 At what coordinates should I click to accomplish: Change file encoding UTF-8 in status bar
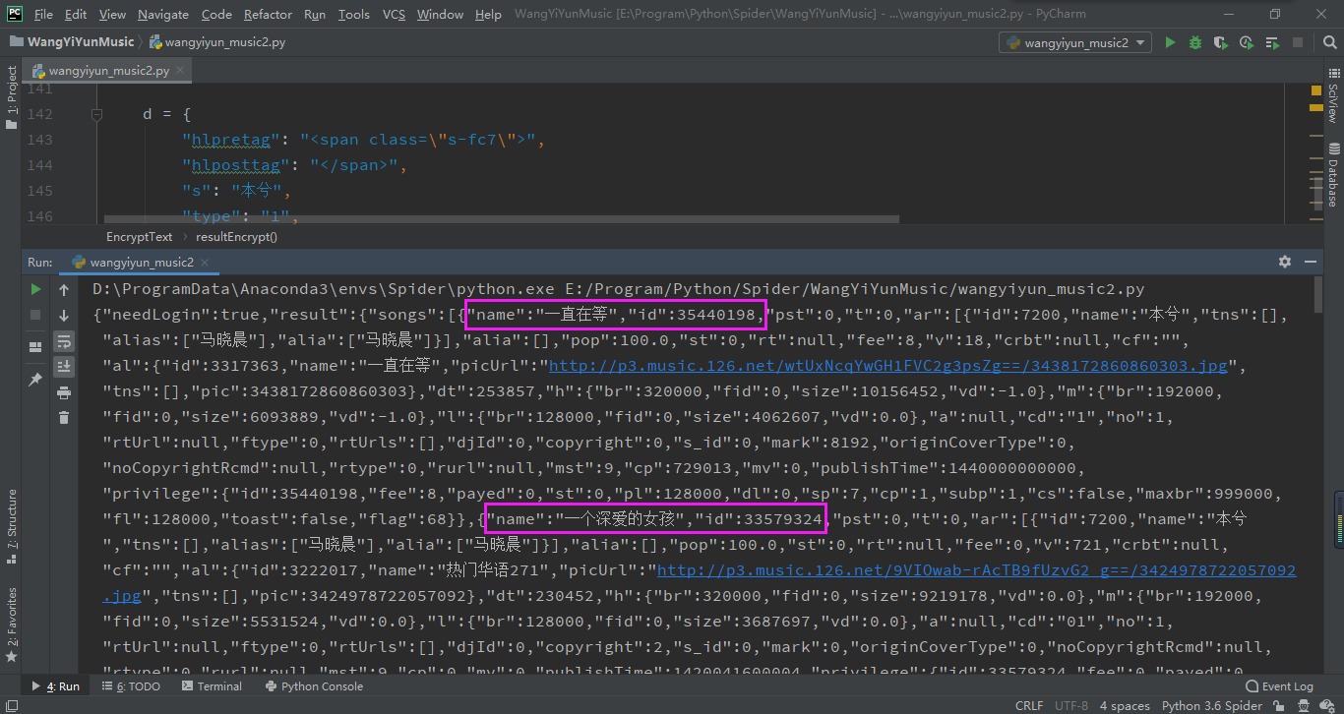point(1071,705)
